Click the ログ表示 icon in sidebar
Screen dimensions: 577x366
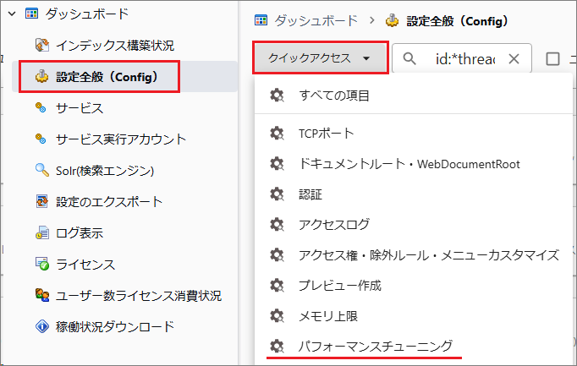tap(41, 232)
